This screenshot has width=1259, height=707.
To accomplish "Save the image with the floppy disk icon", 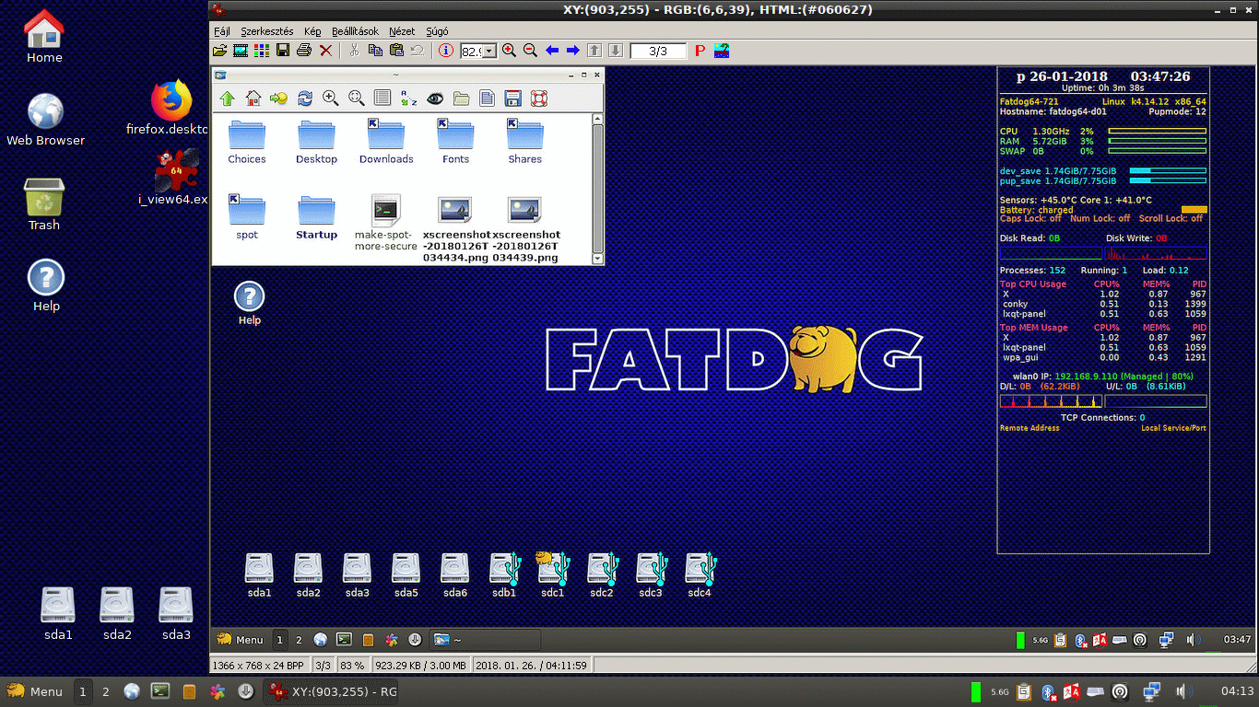I will pos(283,51).
